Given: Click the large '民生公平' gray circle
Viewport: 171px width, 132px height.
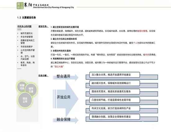Looking at the screenshot, I should (x=25, y=100).
